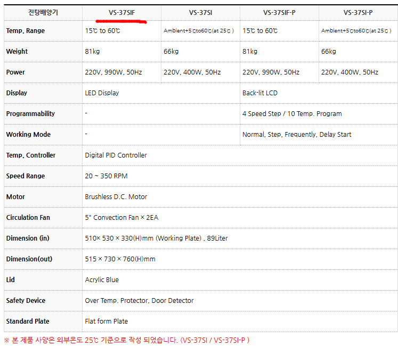
Task: Click the 515 × 730 × 760(H)mm dimension
Action: click(120, 259)
